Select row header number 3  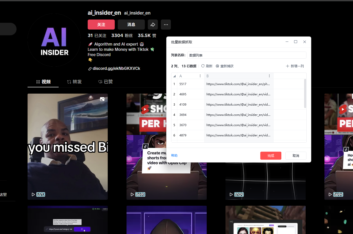click(174, 105)
